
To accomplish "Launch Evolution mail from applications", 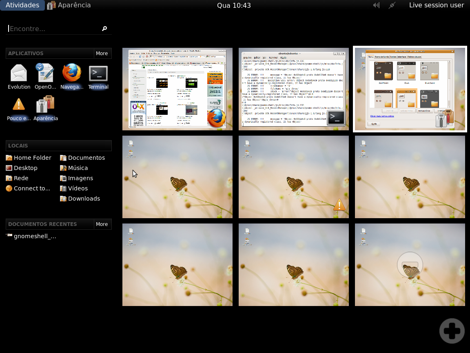I will (19, 77).
